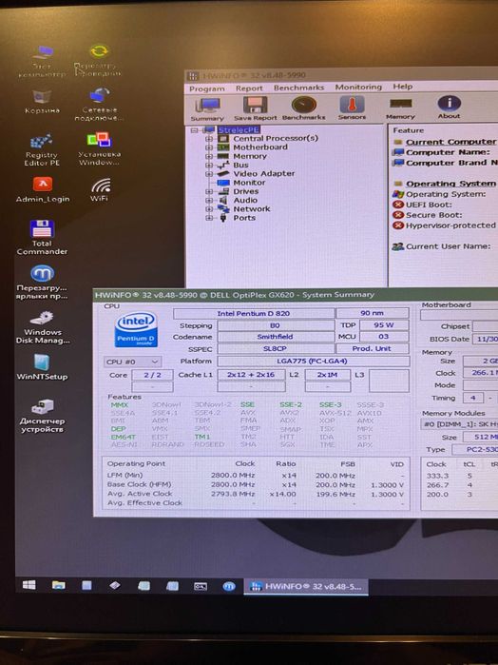The height and width of the screenshot is (665, 498).
Task: Open the Help menu
Action: pos(403,87)
